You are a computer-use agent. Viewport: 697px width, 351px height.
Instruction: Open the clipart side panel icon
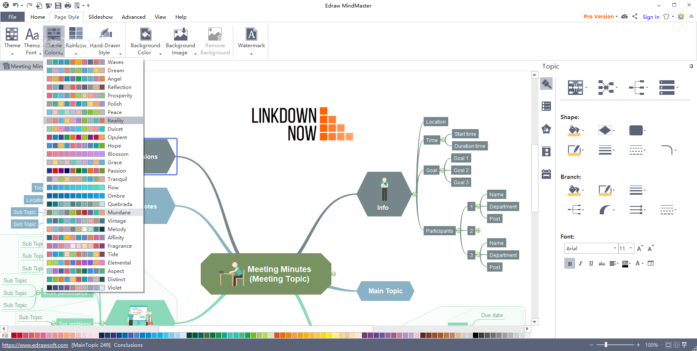coord(546,129)
